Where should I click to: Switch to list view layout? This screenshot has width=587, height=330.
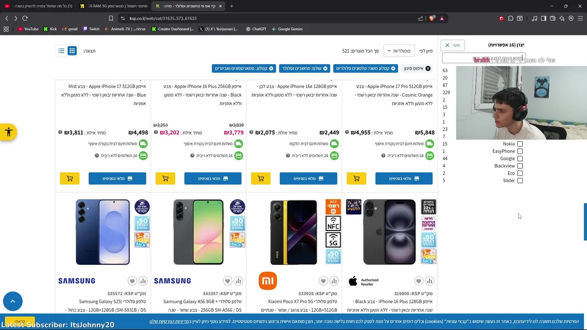pyautogui.click(x=61, y=51)
